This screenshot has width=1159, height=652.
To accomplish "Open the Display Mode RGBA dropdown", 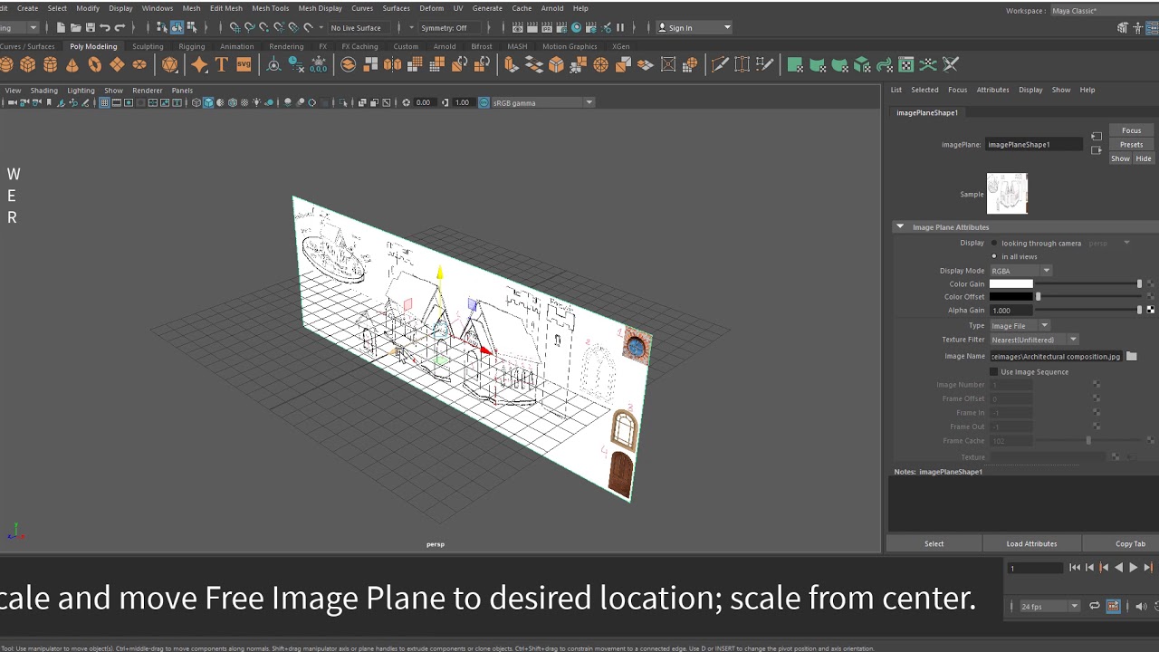I will [1020, 271].
